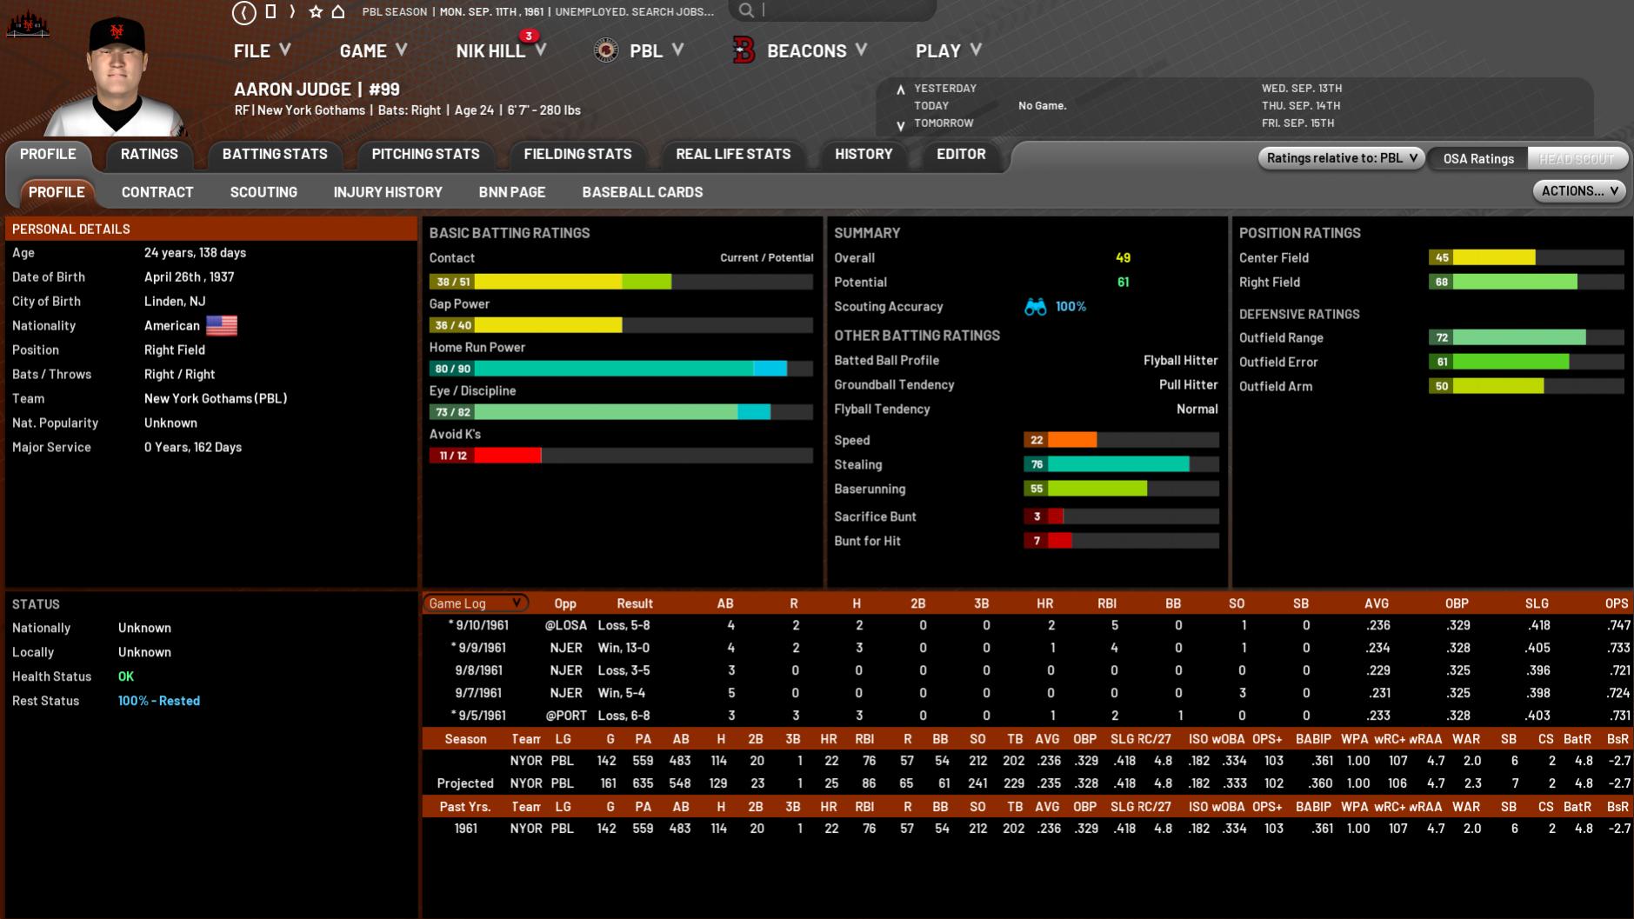Click the 9/5/1961 game log row date

(481, 716)
